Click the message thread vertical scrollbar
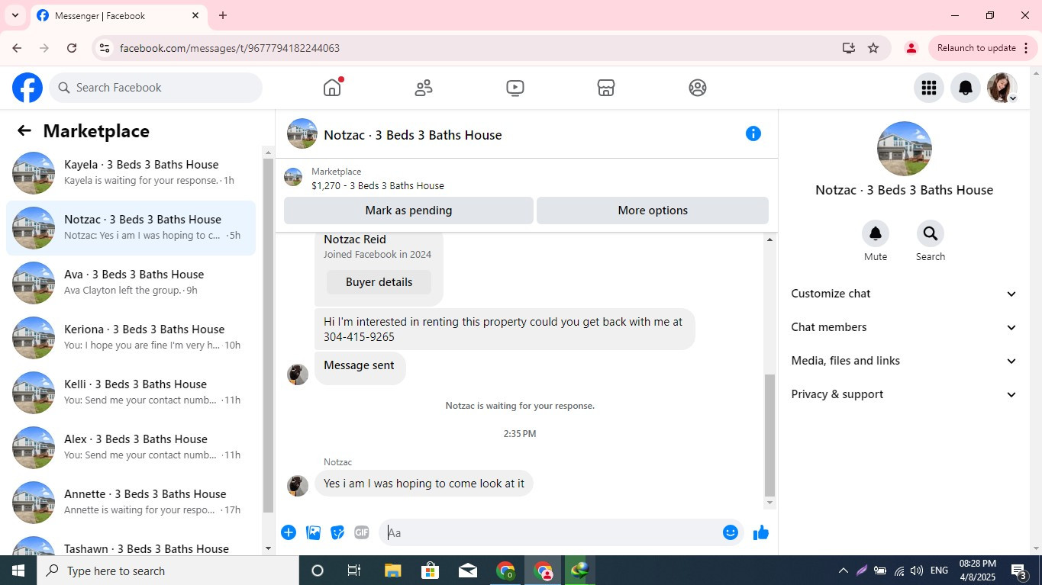Image resolution: width=1042 pixels, height=585 pixels. (769, 435)
